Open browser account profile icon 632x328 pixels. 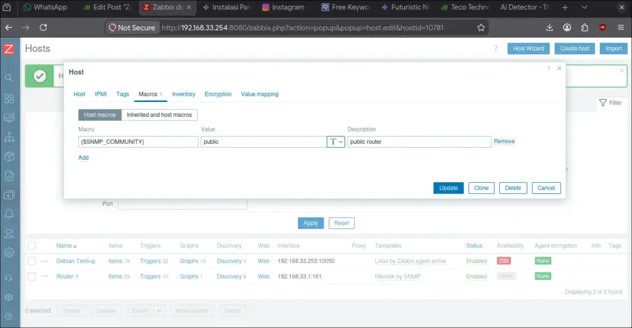pos(567,27)
